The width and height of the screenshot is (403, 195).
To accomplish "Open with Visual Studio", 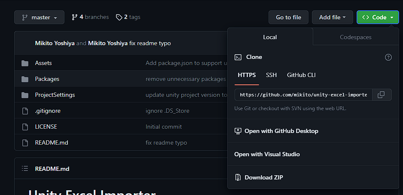I will pyautogui.click(x=267, y=154).
